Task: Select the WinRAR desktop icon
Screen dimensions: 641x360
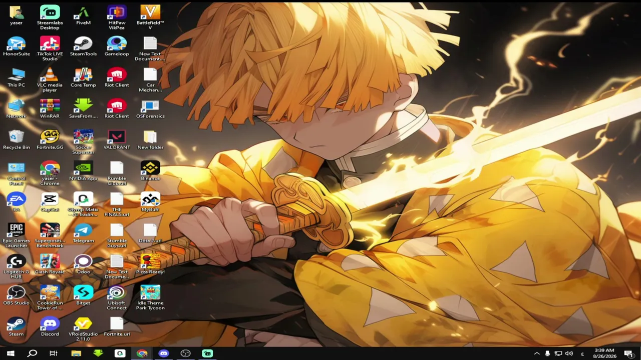Action: point(50,108)
